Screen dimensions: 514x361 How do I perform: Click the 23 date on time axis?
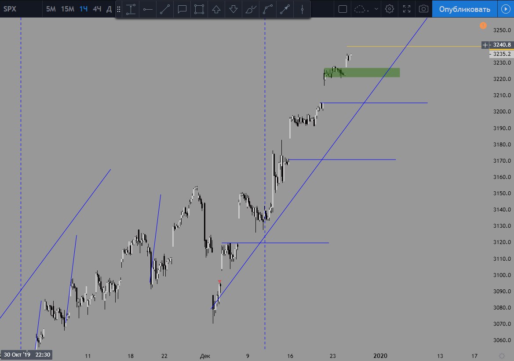coord(333,356)
